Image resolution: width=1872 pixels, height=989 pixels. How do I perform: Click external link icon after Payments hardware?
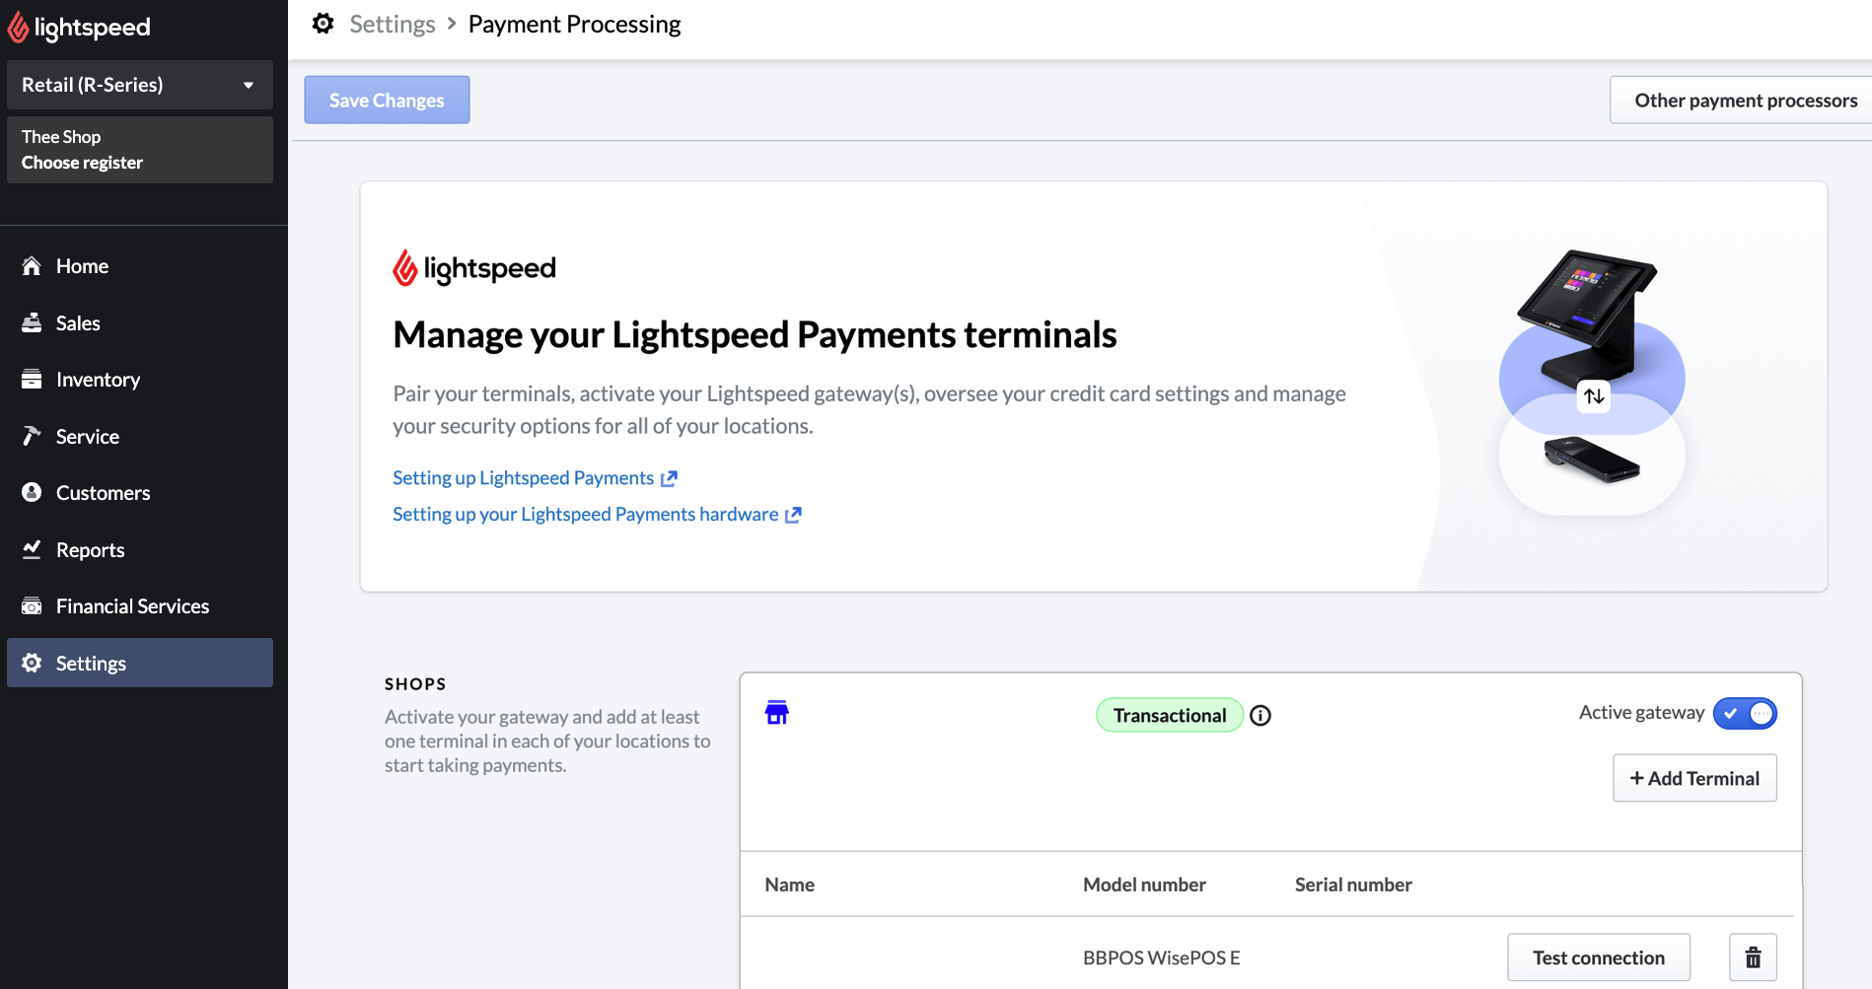(793, 515)
